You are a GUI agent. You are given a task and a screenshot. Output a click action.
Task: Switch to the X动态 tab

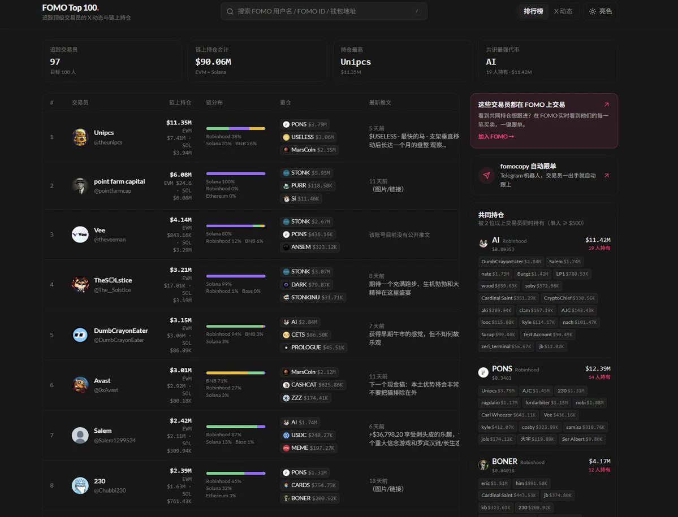point(563,12)
